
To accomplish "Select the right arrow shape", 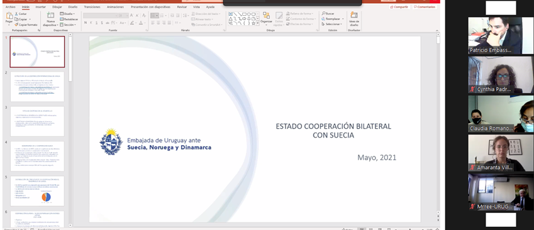I will coord(244,19).
